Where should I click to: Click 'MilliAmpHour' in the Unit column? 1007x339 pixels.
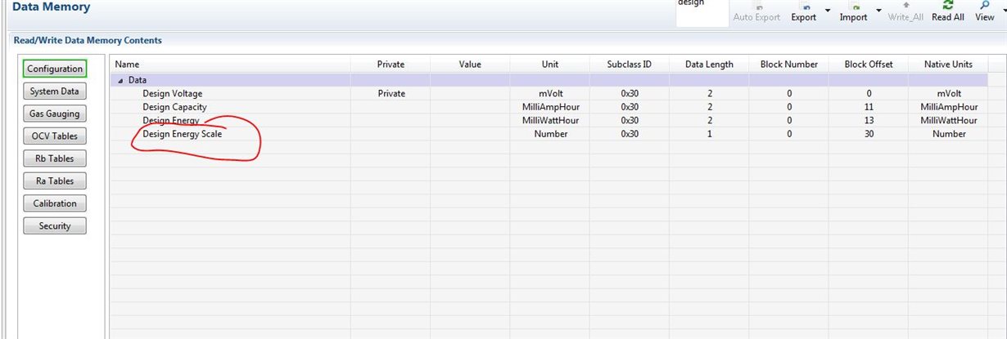click(x=550, y=107)
